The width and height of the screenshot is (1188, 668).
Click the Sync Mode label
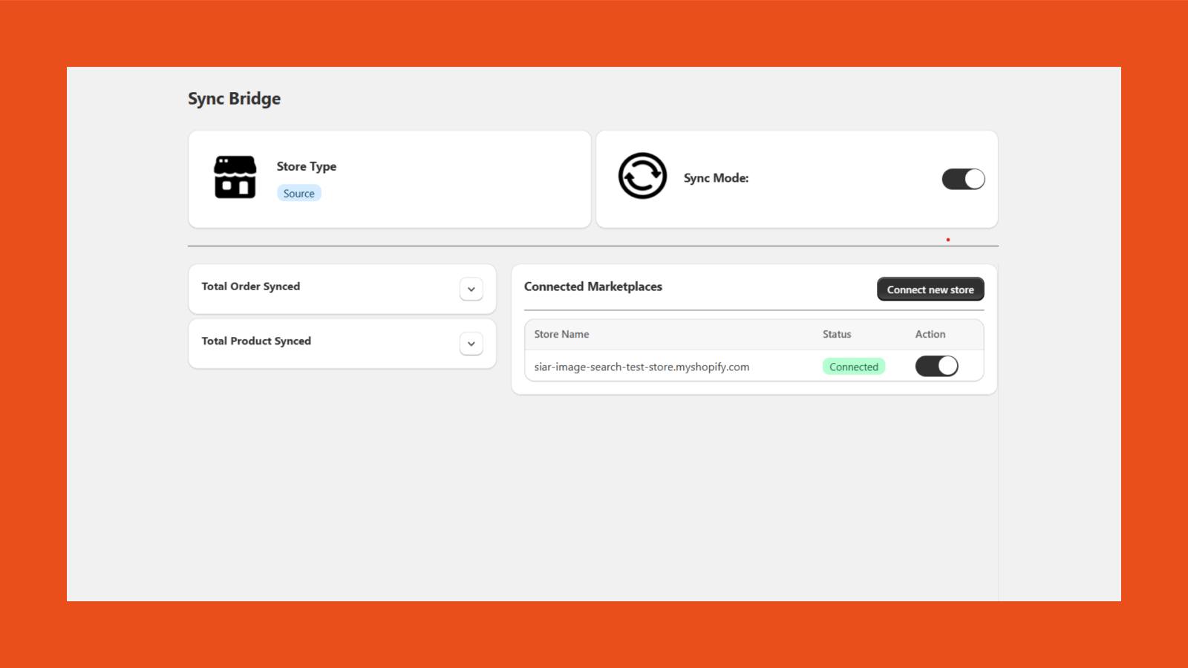[x=716, y=178]
